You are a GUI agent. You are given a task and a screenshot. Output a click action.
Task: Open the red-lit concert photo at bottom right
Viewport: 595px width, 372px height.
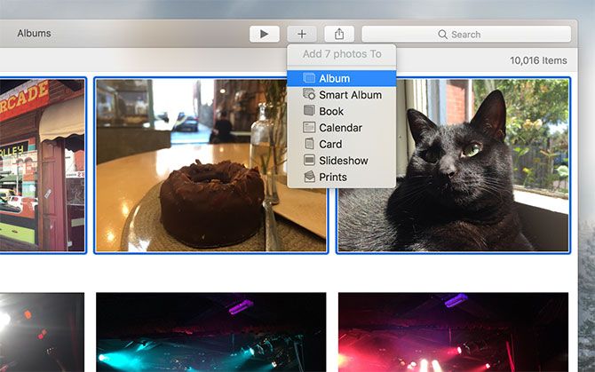click(x=453, y=332)
